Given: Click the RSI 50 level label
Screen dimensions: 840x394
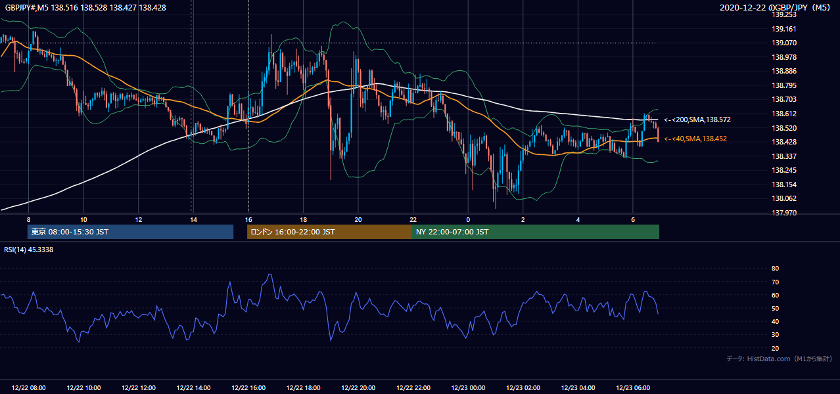Looking at the screenshot, I should coord(775,308).
